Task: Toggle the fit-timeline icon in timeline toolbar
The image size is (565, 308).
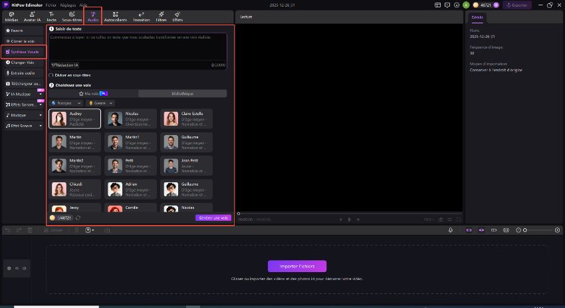Action: 506,230
